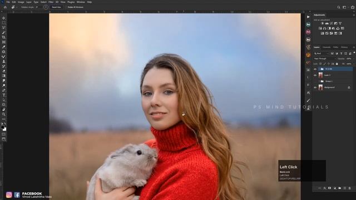This screenshot has height=200, width=356.
Task: Select the Type tool
Action: pos(4,95)
